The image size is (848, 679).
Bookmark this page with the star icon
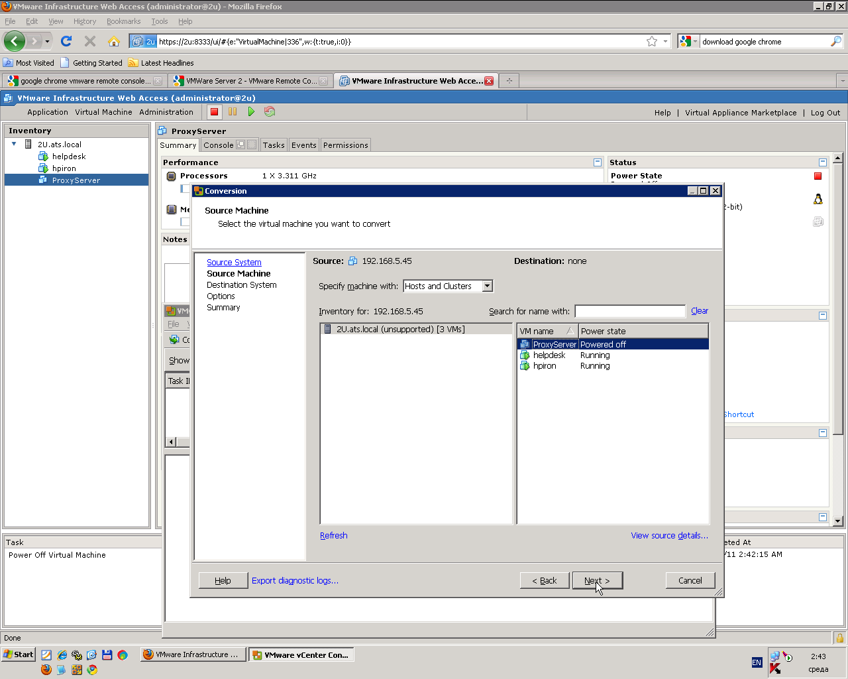pyautogui.click(x=652, y=41)
